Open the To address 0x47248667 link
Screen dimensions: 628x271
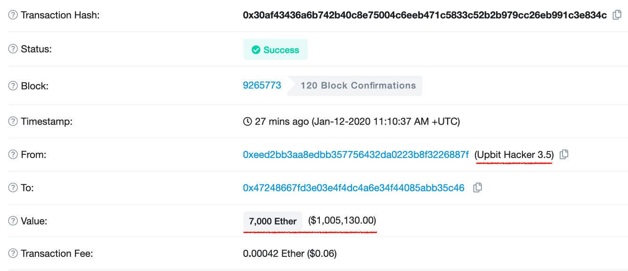(x=353, y=188)
